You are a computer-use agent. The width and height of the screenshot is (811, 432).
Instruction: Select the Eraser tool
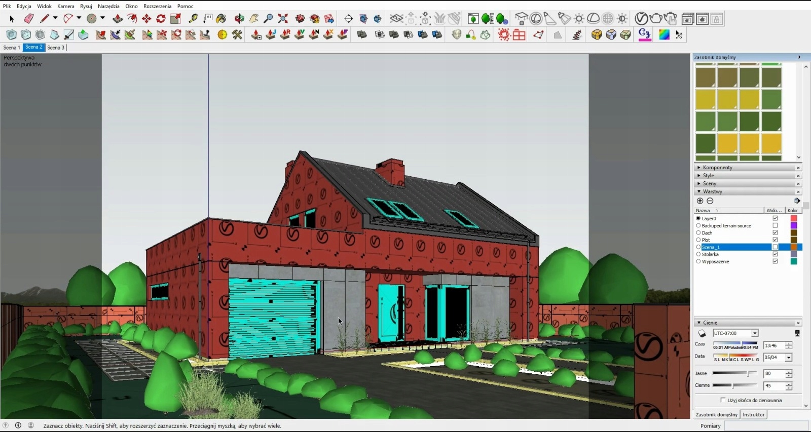coord(28,19)
